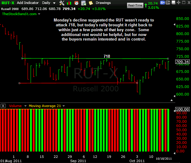Open chart settings wrench-and-screwdriver tools icon
Viewport: 191px width, 163px height.
pyautogui.click(x=62, y=3)
